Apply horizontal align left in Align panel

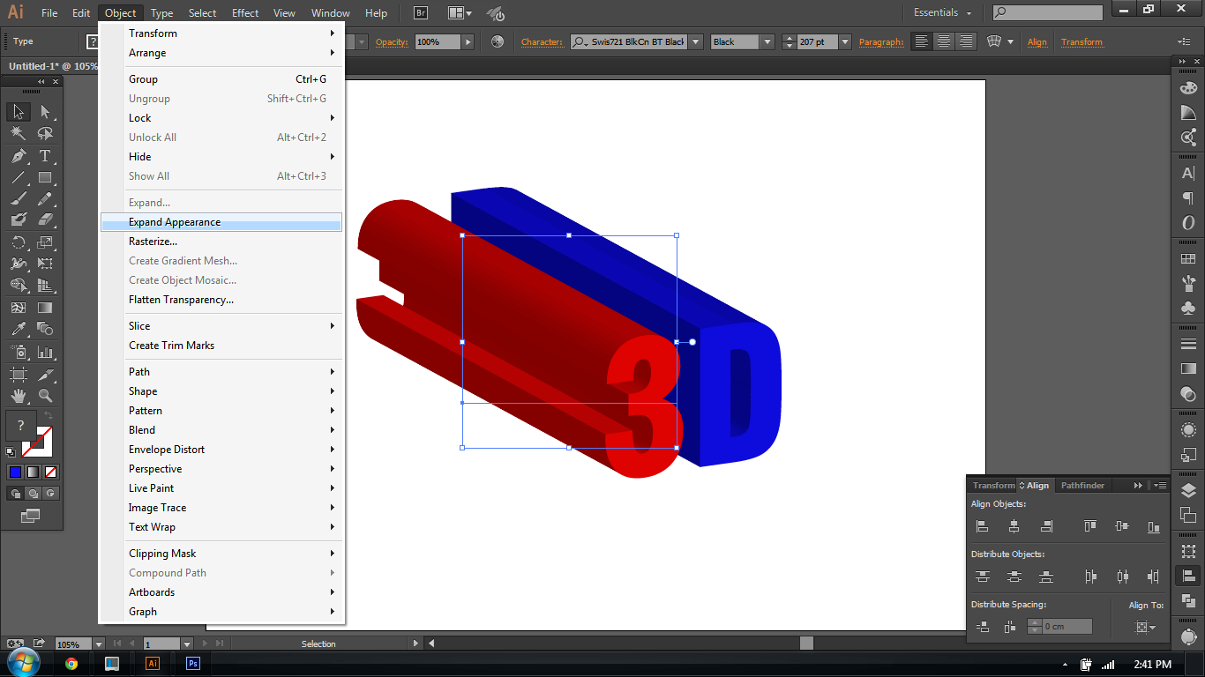(982, 525)
